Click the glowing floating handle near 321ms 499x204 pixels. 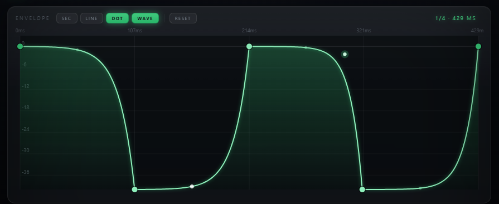pos(345,55)
